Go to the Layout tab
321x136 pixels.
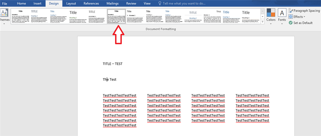[71, 3]
